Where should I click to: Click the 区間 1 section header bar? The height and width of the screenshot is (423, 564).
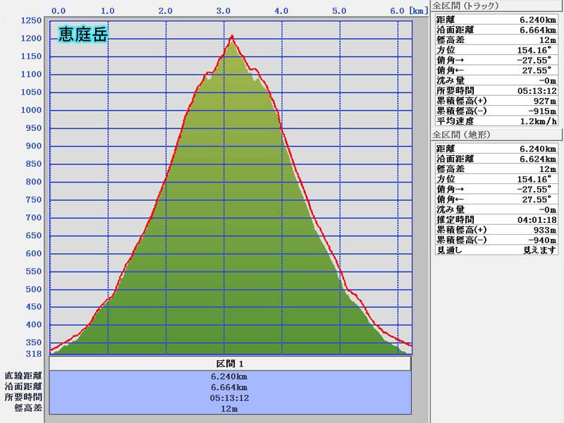click(230, 364)
